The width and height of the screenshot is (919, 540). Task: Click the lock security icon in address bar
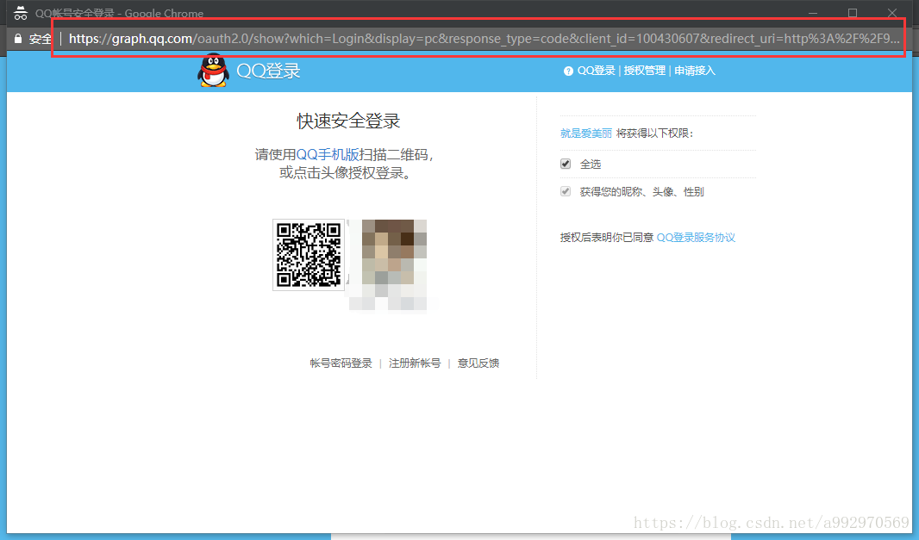point(18,39)
